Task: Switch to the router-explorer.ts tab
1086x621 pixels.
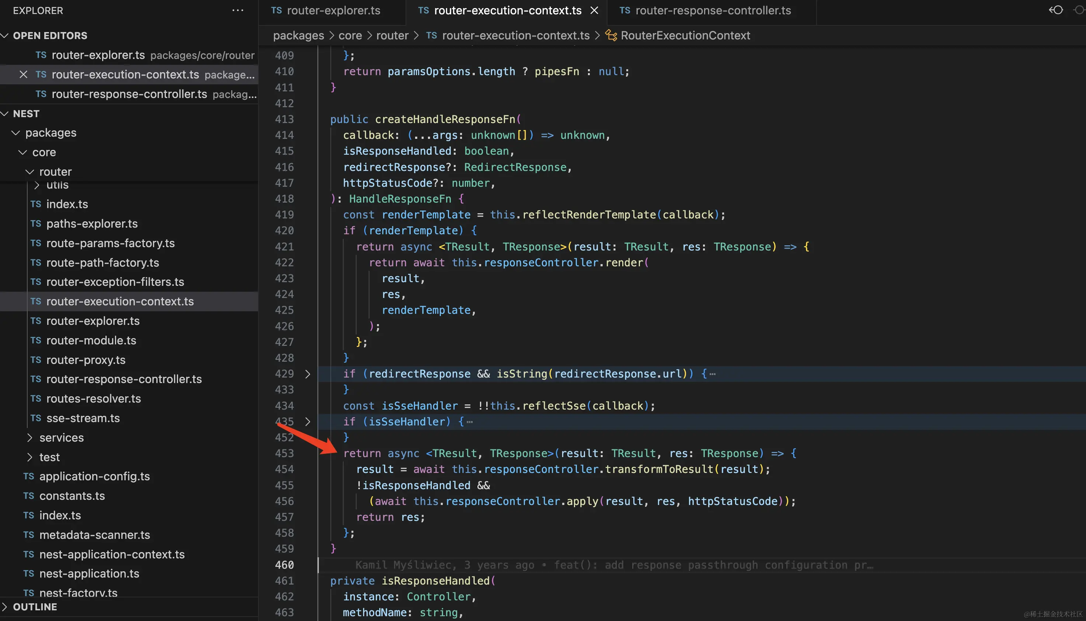Action: coord(333,10)
